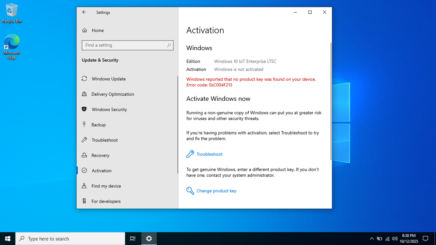The height and width of the screenshot is (245, 436).
Task: Select the Activation sidebar entry
Action: 127,170
